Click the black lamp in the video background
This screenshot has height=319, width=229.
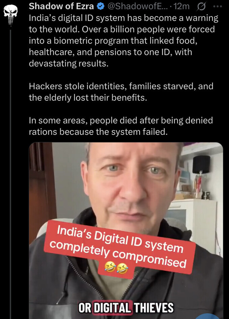[201, 164]
